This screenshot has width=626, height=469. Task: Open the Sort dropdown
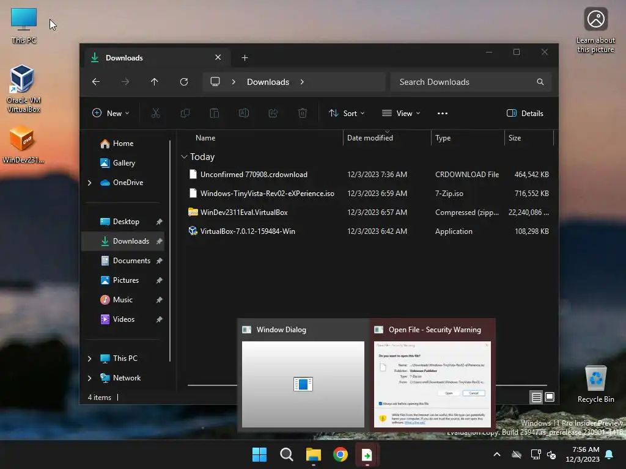(x=347, y=113)
